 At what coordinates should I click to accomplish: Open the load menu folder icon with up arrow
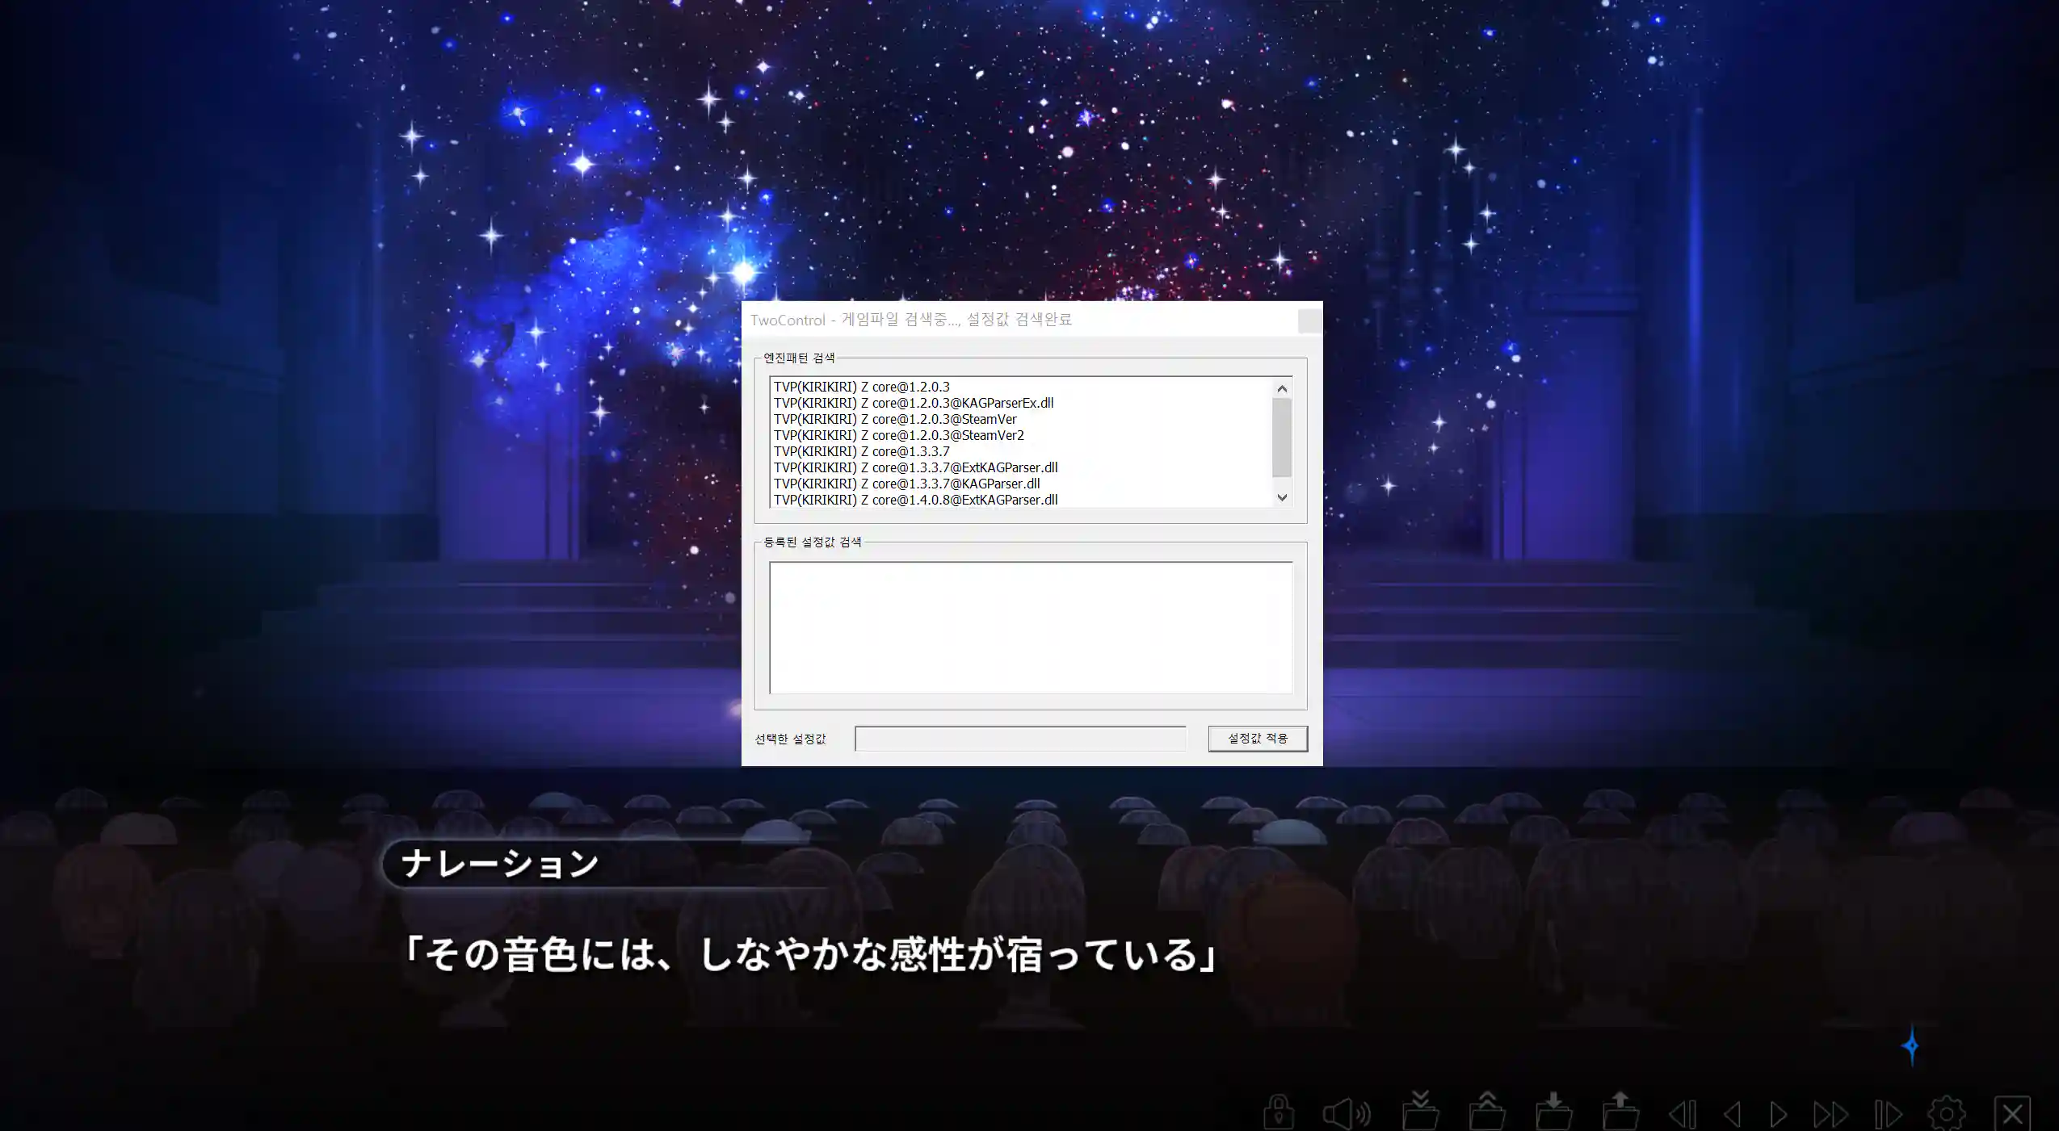tap(1620, 1112)
